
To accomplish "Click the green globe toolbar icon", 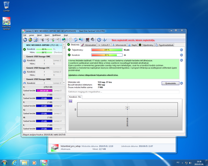I will click(x=64, y=40).
